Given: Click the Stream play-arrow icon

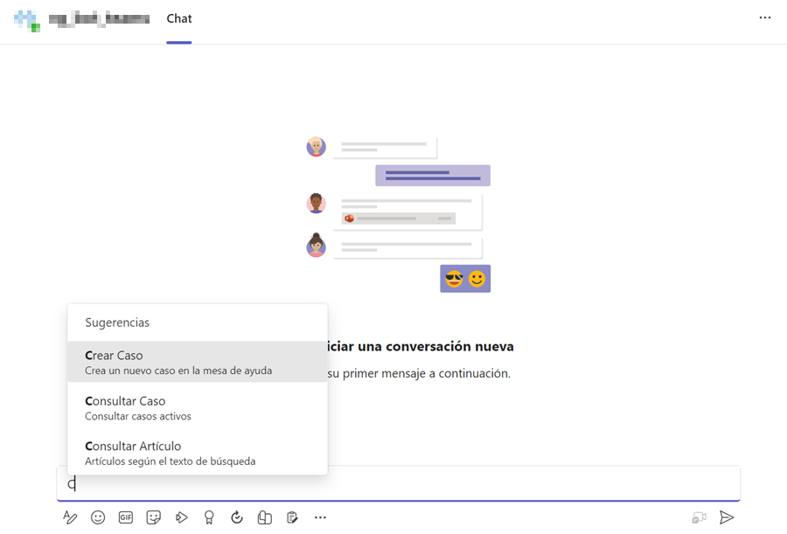Looking at the screenshot, I should pos(181,517).
